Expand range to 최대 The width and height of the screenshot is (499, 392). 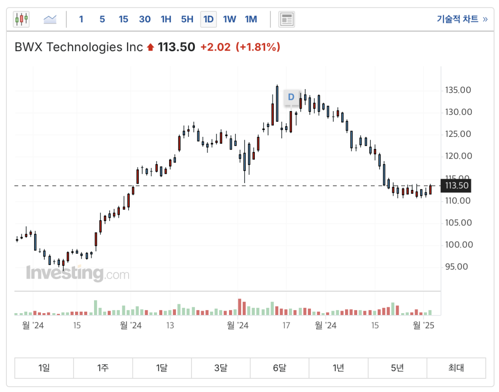point(456,368)
